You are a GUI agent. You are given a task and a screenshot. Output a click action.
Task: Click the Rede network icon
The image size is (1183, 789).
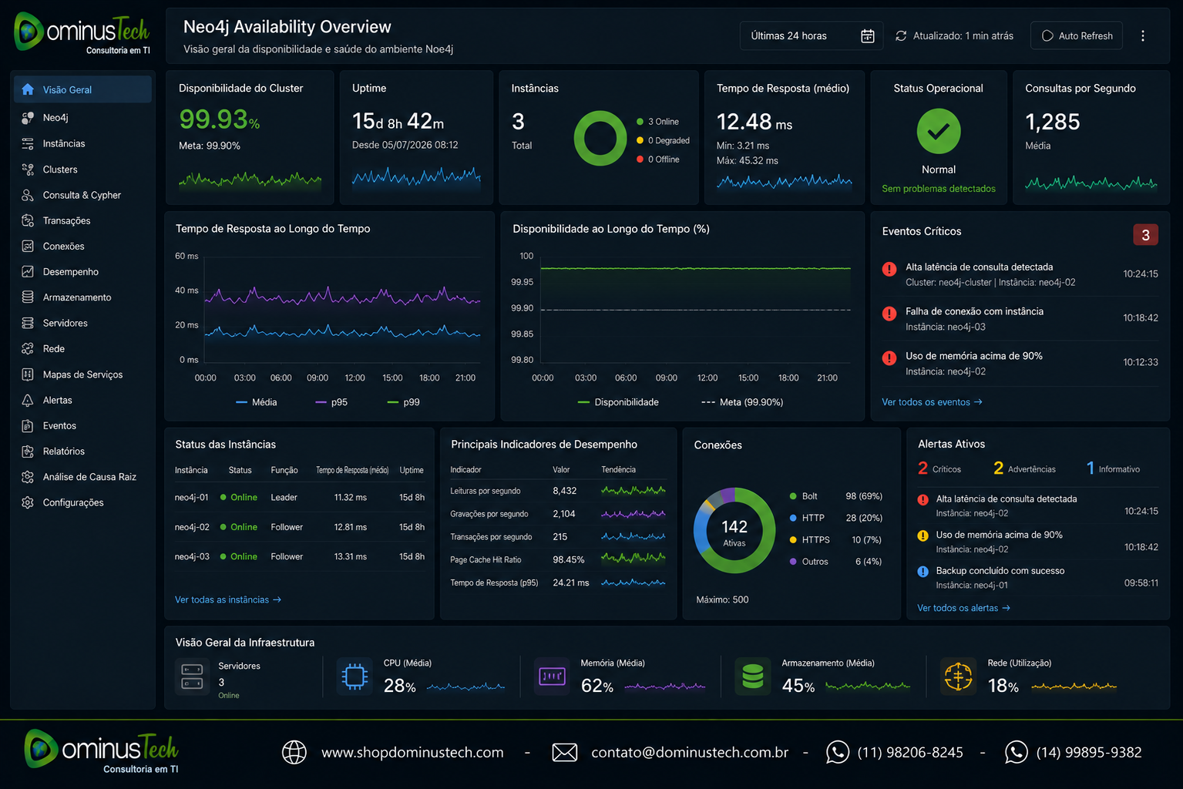pos(28,348)
